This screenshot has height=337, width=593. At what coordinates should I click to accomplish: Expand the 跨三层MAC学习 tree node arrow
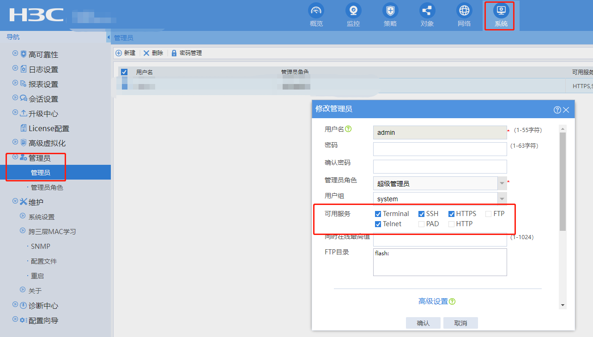point(23,231)
